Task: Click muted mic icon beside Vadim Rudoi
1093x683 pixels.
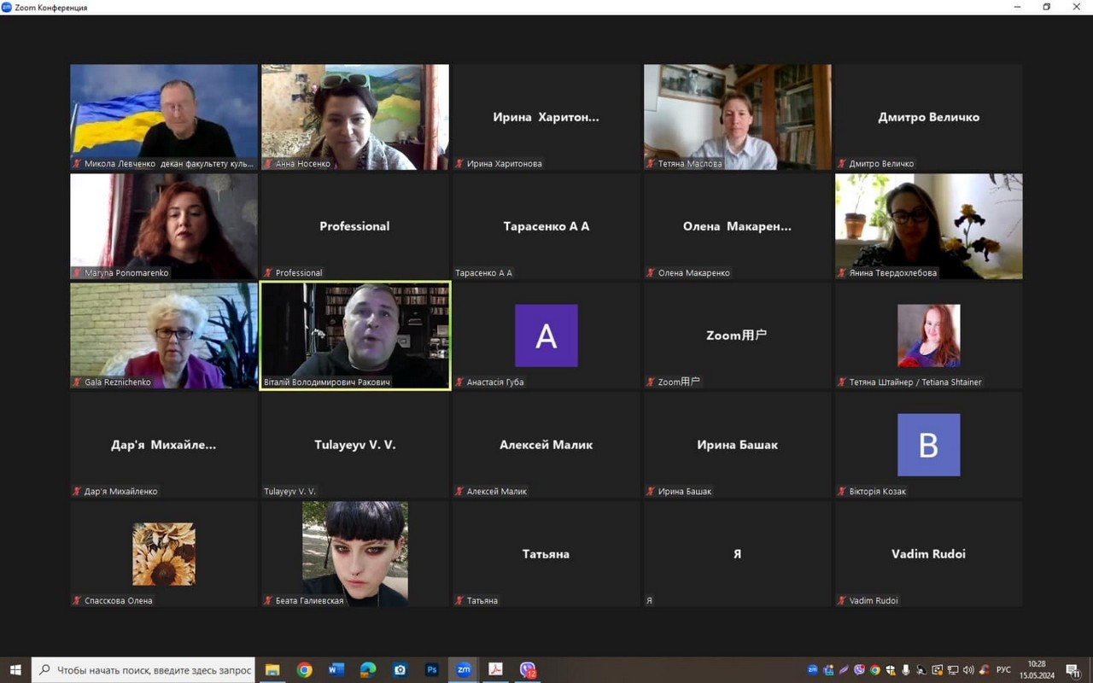Action: pos(842,601)
